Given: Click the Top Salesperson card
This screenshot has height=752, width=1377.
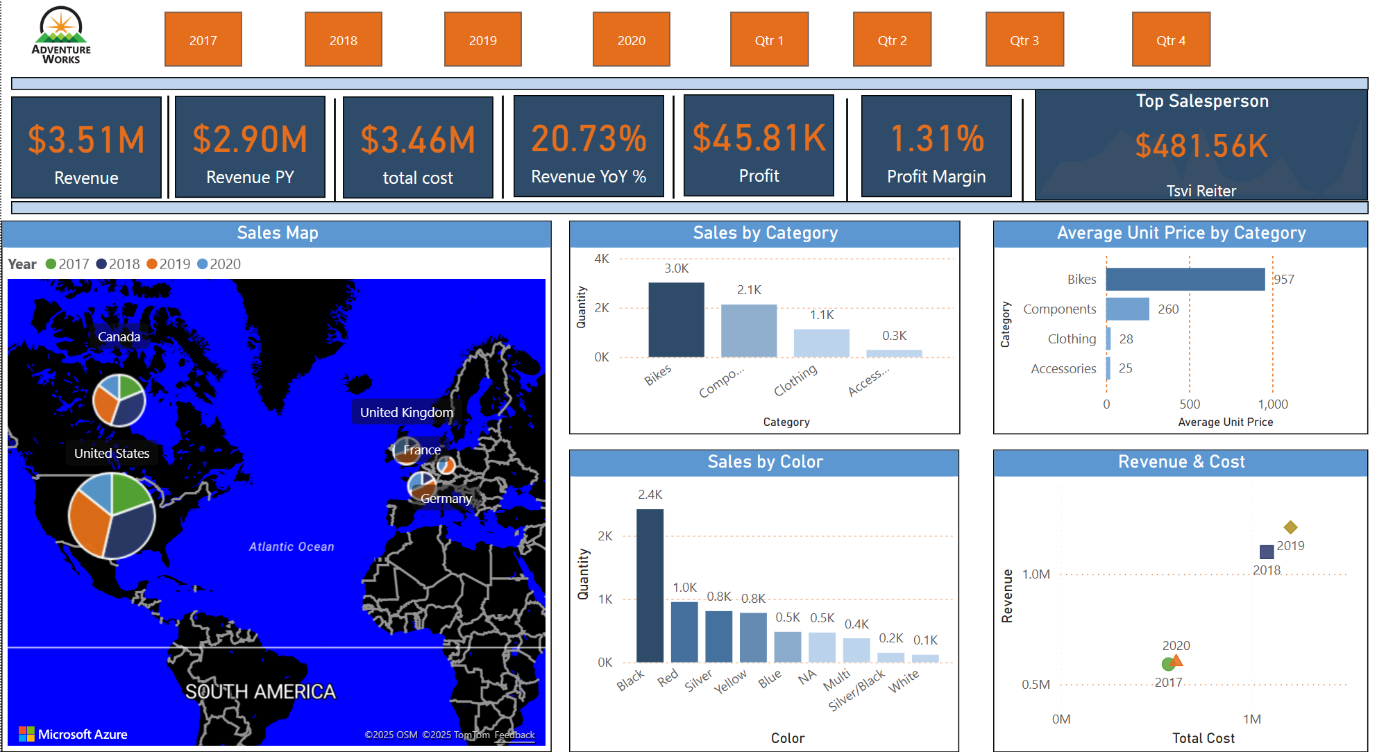Looking at the screenshot, I should tap(1201, 146).
